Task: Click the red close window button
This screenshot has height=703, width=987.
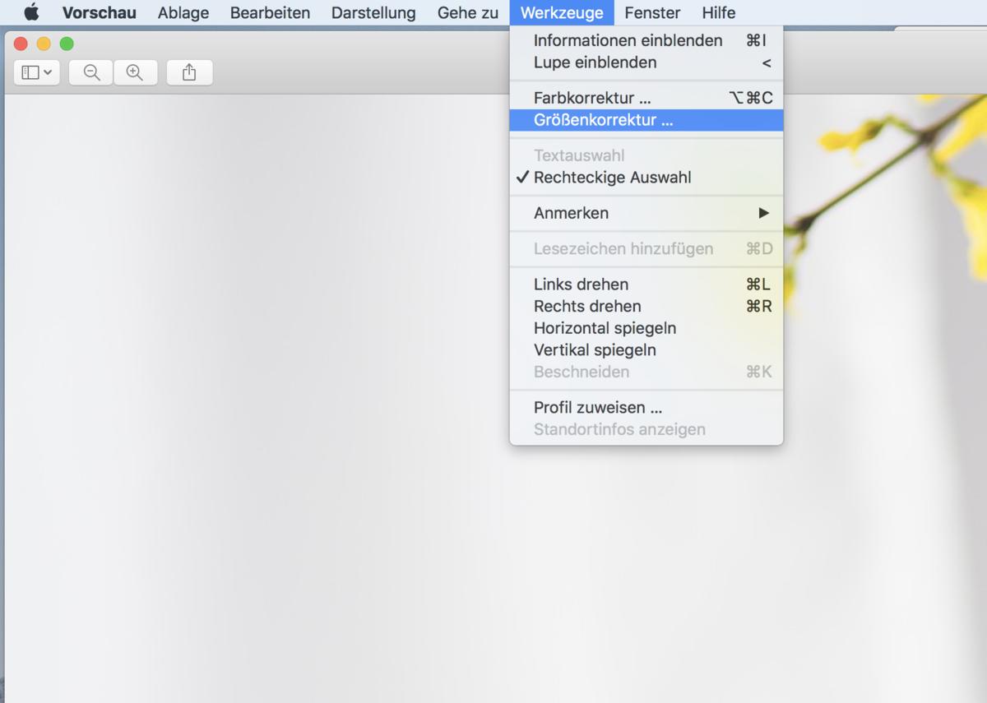Action: [21, 44]
